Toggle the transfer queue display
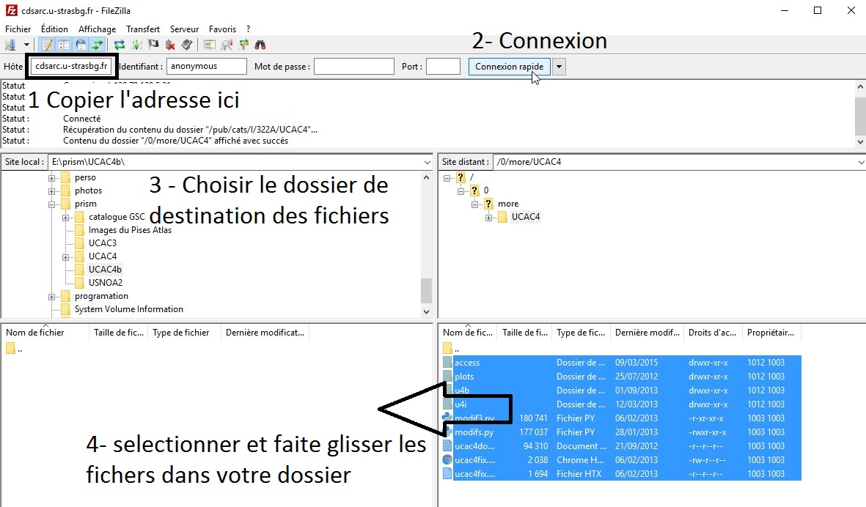866x507 pixels. point(98,45)
